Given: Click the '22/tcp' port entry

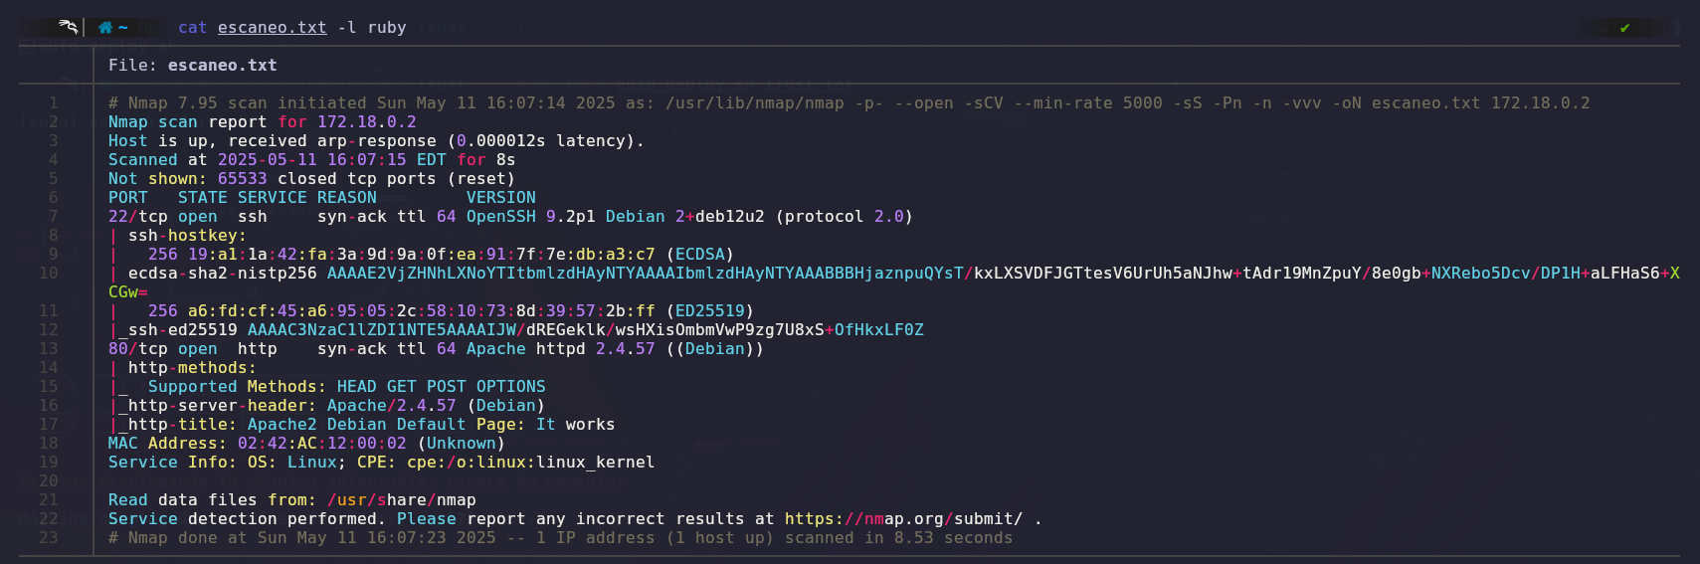Looking at the screenshot, I should [x=138, y=217].
